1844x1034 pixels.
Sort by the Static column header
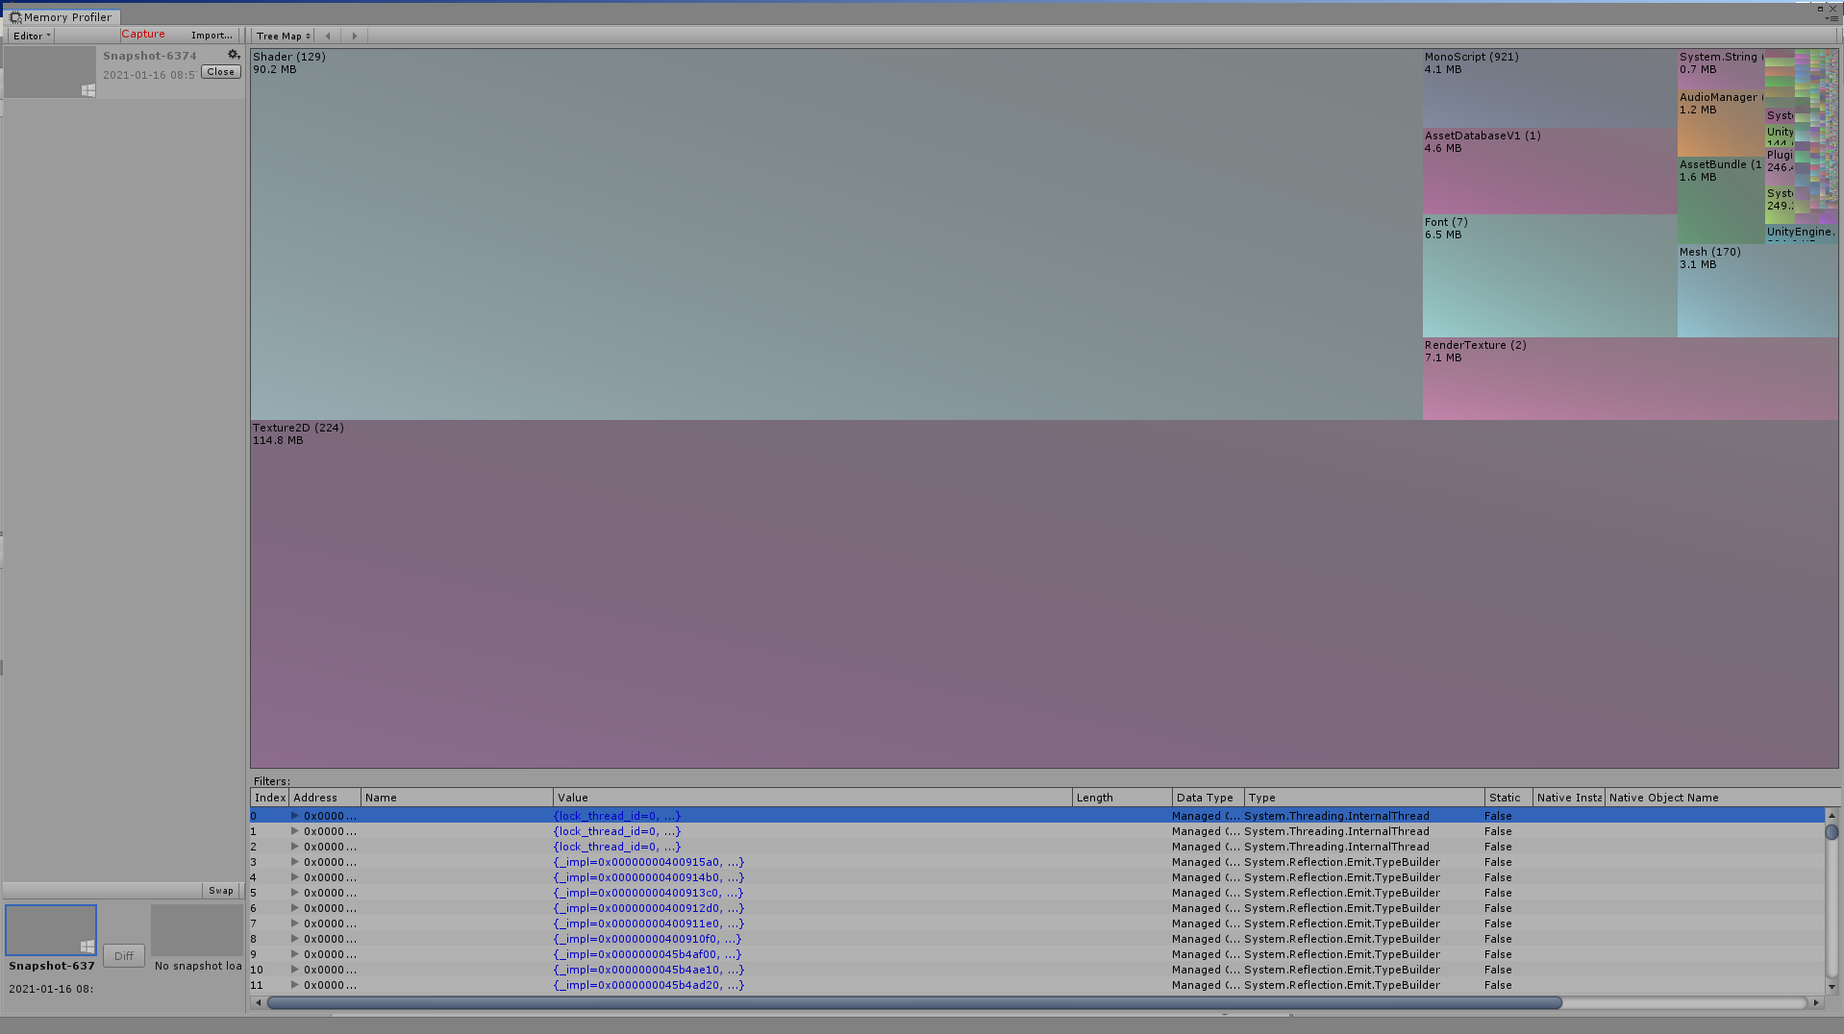1508,798
